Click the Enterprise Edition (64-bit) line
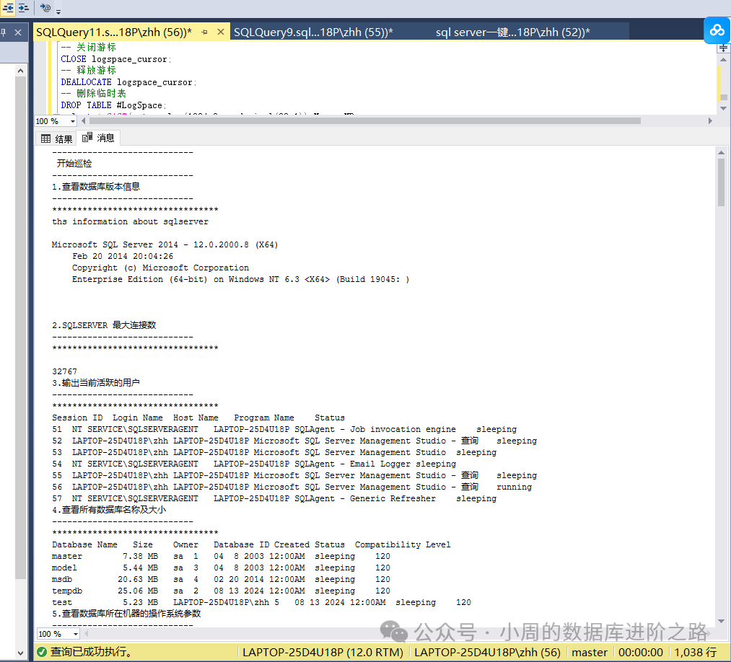The width and height of the screenshot is (731, 662). (240, 279)
